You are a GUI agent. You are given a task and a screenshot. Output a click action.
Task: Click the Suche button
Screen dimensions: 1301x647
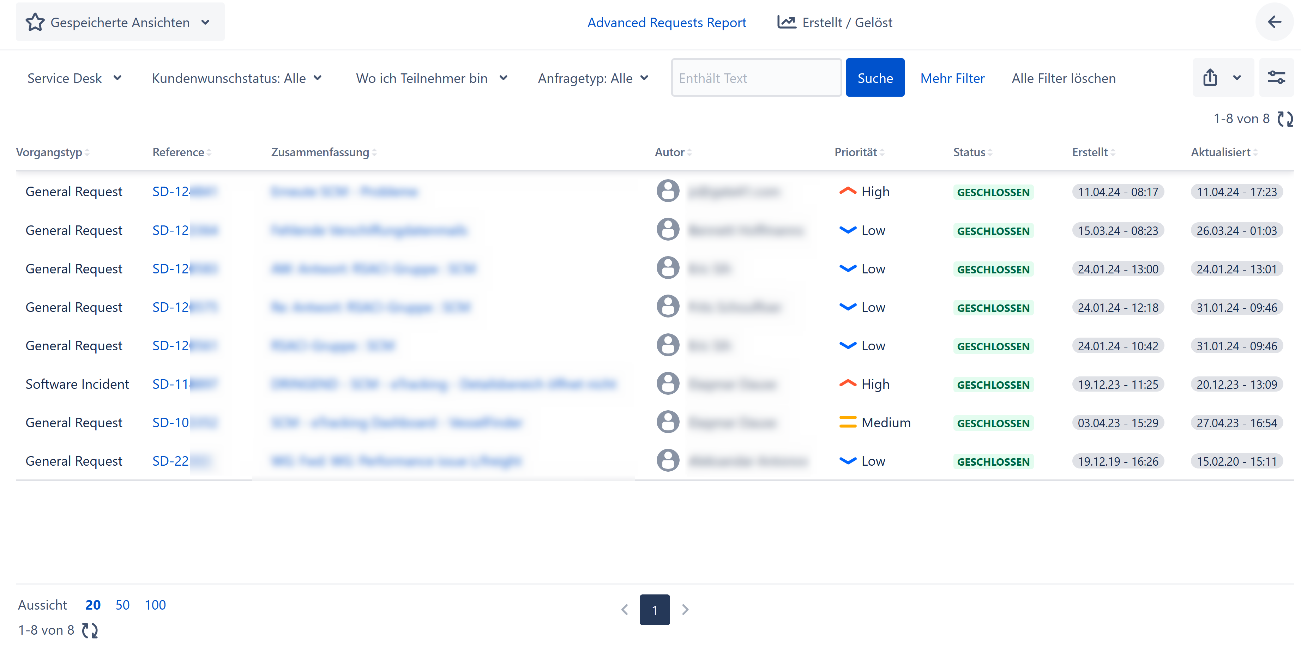coord(876,77)
